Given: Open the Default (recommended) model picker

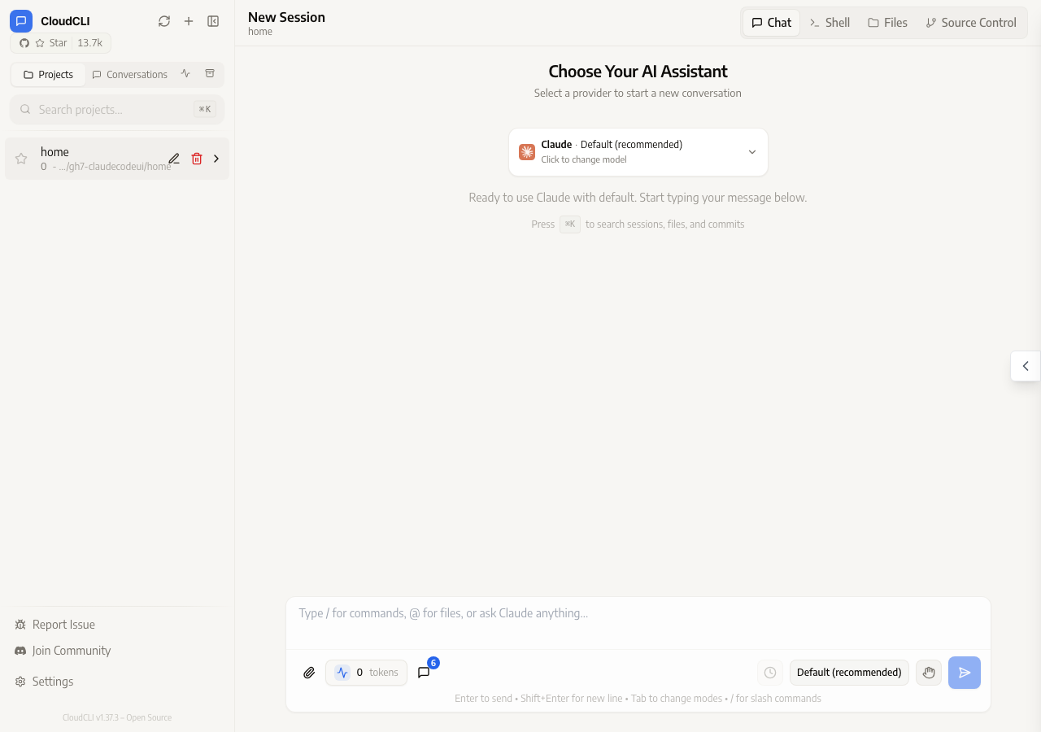Looking at the screenshot, I should point(849,673).
